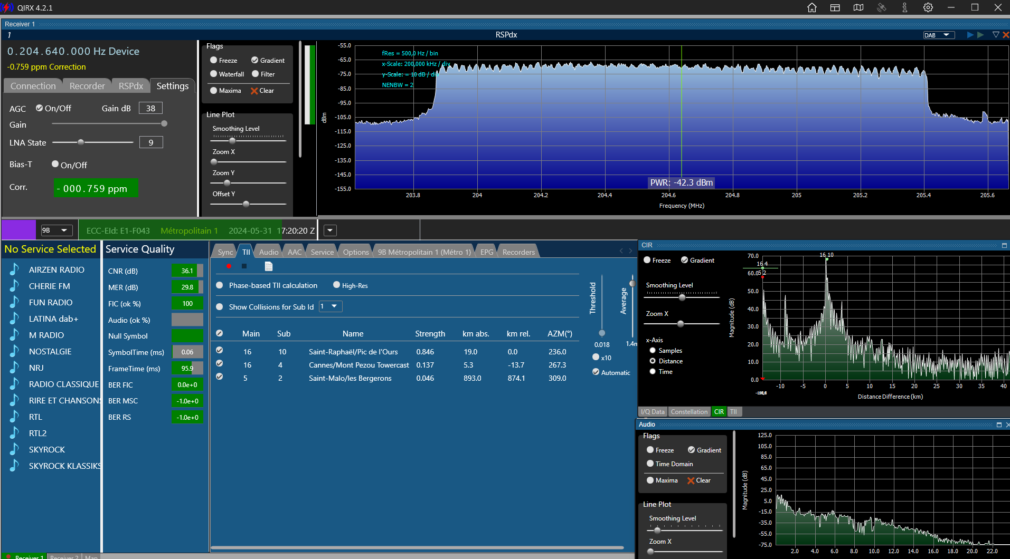Enable the spectrum Filter flag
This screenshot has height=559, width=1010.
pyautogui.click(x=256, y=74)
